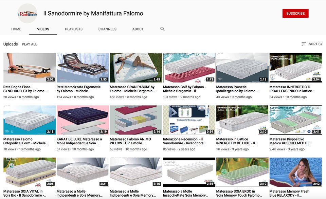326x199 pixels.
Task: Click title Materasso GRAN PASCIA' by Falomo
Action: pyautogui.click(x=133, y=89)
